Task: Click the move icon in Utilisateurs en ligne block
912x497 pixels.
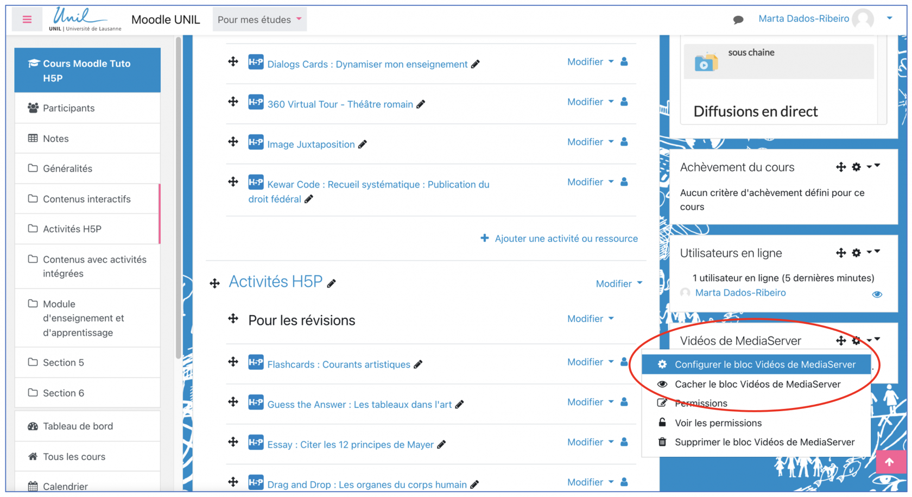Action: (x=840, y=253)
